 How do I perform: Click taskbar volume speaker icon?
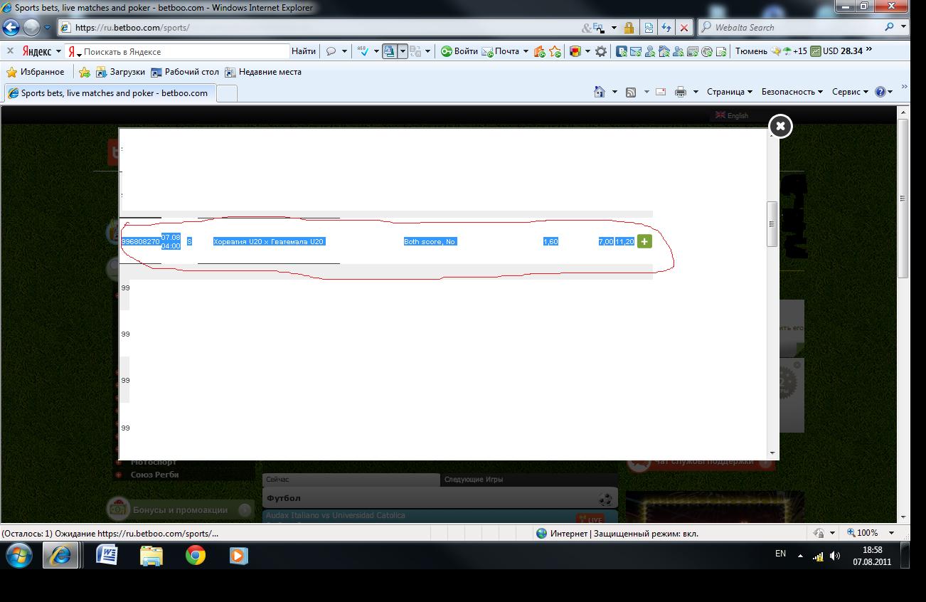[x=835, y=556]
